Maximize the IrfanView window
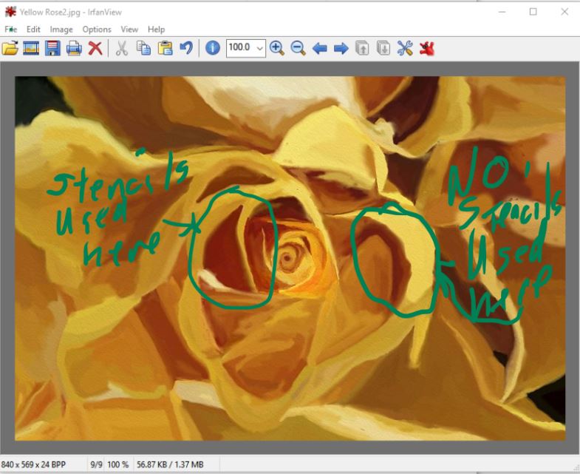 [533, 12]
